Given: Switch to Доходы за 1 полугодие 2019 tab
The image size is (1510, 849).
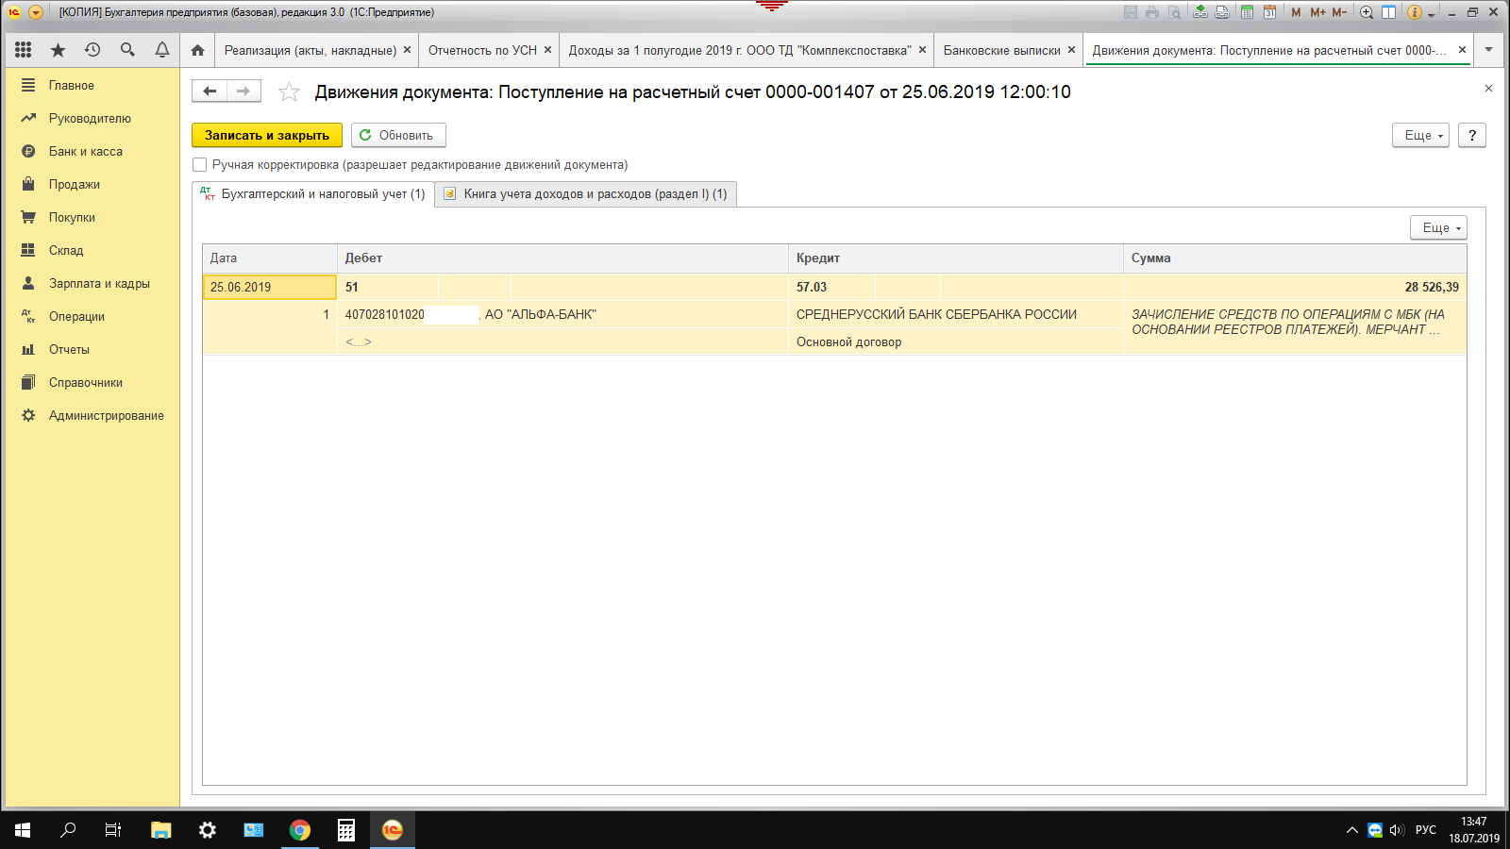Looking at the screenshot, I should [740, 50].
